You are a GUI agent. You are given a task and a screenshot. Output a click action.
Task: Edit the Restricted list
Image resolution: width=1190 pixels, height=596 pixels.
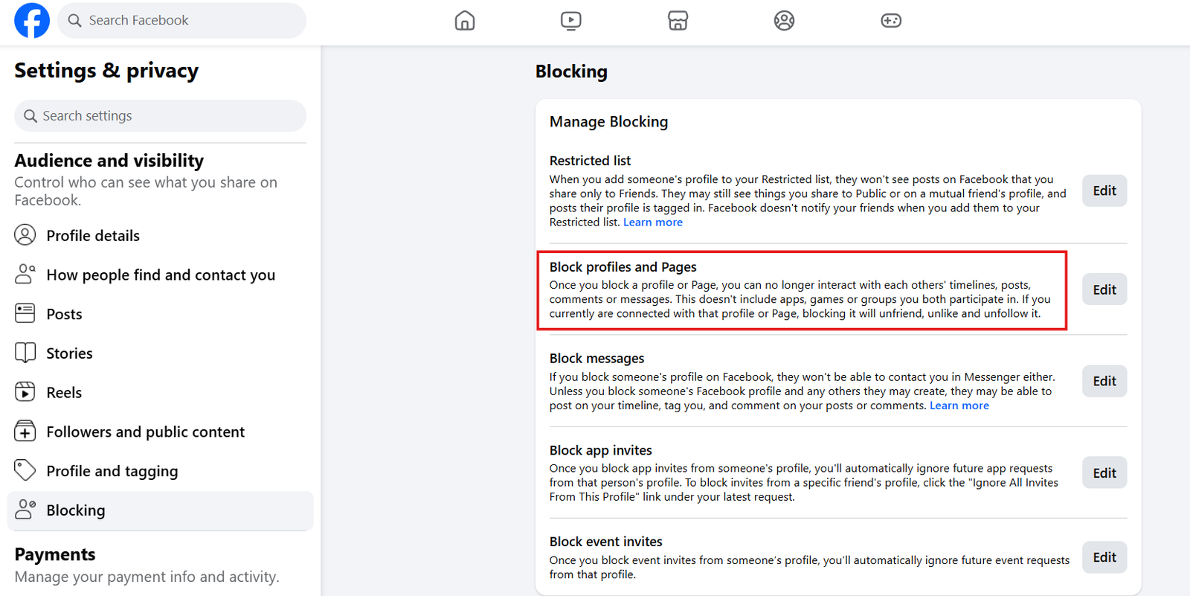[1104, 190]
